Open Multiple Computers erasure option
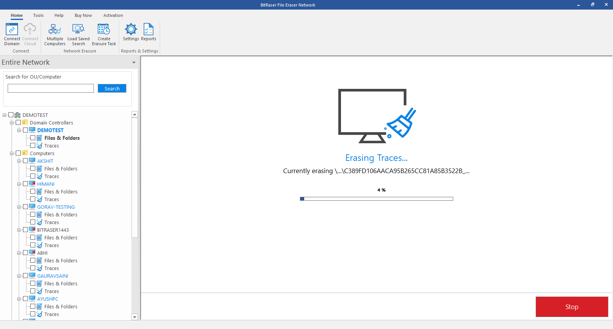This screenshot has width=613, height=329. pos(55,34)
